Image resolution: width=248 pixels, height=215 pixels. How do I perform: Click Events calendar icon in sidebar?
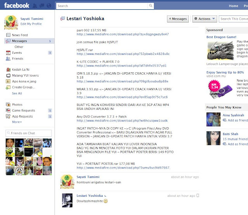click(8, 53)
